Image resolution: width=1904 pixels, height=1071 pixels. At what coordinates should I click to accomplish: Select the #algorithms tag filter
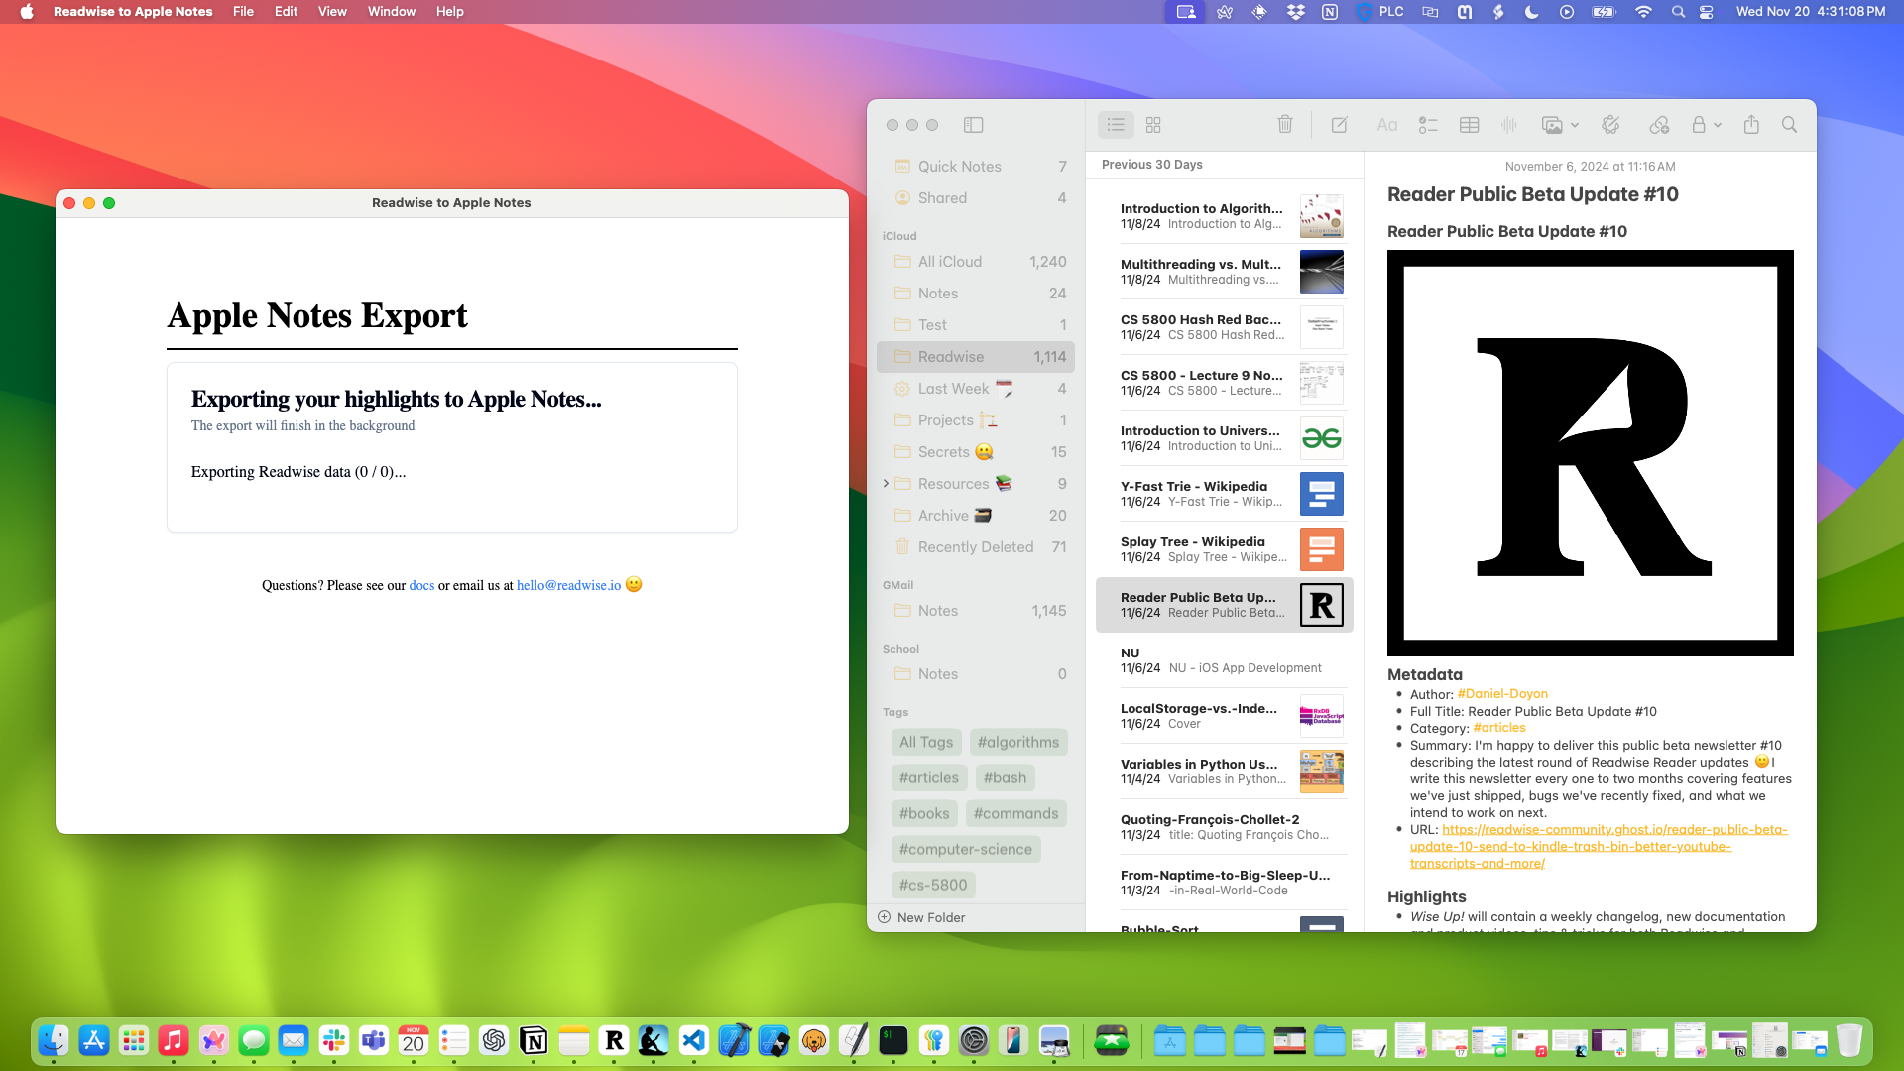tap(1018, 742)
